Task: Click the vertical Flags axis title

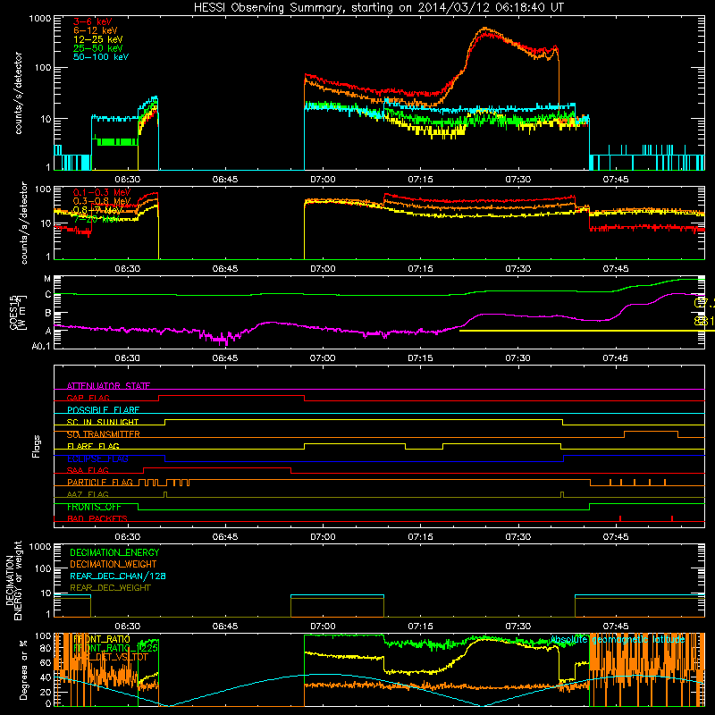Action: [x=37, y=446]
